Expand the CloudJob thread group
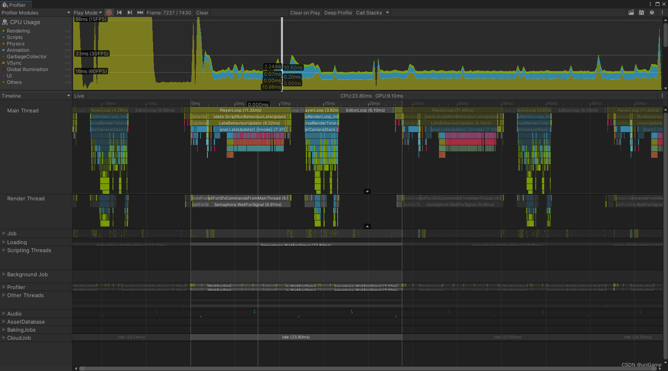Screen dimensions: 668x371 click(x=4, y=338)
